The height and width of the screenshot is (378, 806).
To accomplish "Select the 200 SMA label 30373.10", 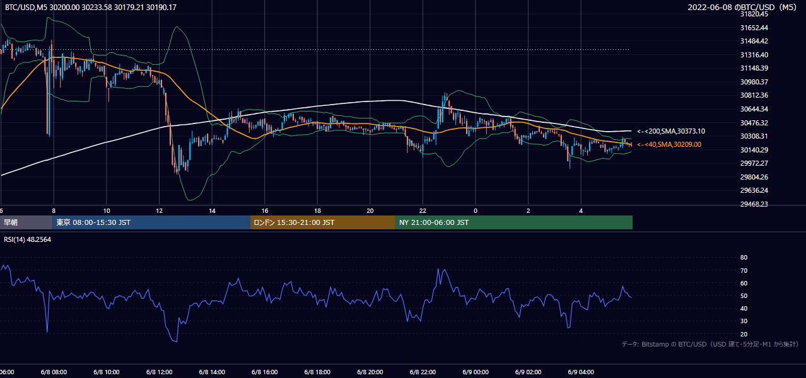I will pos(670,131).
